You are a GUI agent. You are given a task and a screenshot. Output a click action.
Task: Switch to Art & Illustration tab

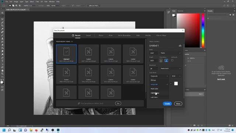coord(124,35)
